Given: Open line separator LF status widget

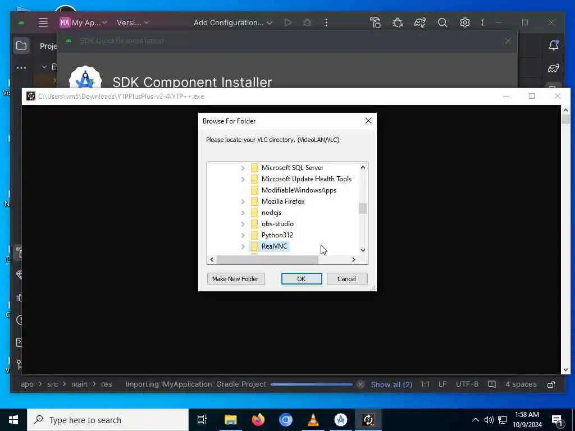Looking at the screenshot, I should 442,384.
